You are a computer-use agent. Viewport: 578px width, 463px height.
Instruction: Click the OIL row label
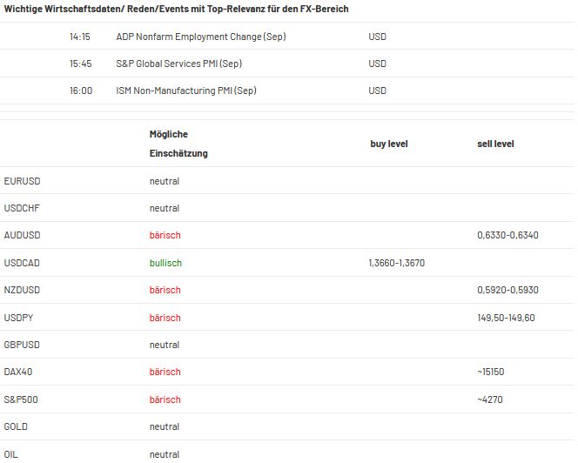(10, 454)
